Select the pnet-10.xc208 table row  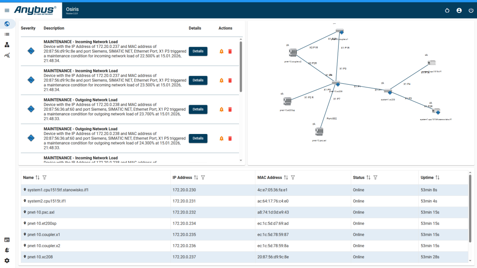245,257
